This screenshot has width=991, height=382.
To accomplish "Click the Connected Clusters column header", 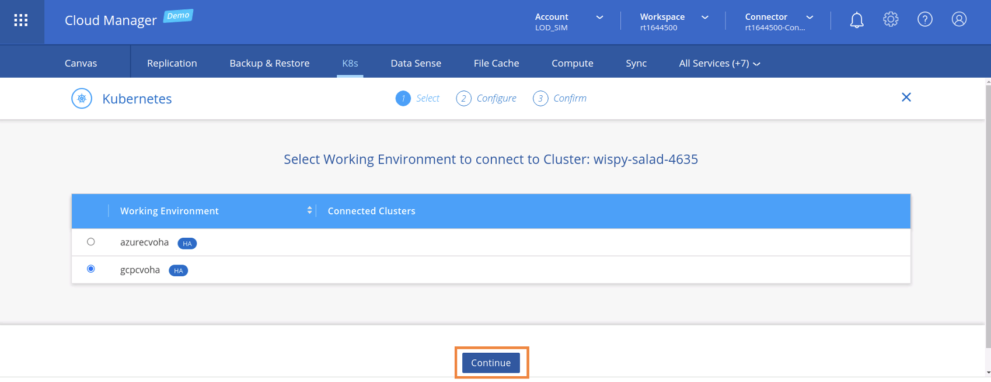I will pos(372,211).
